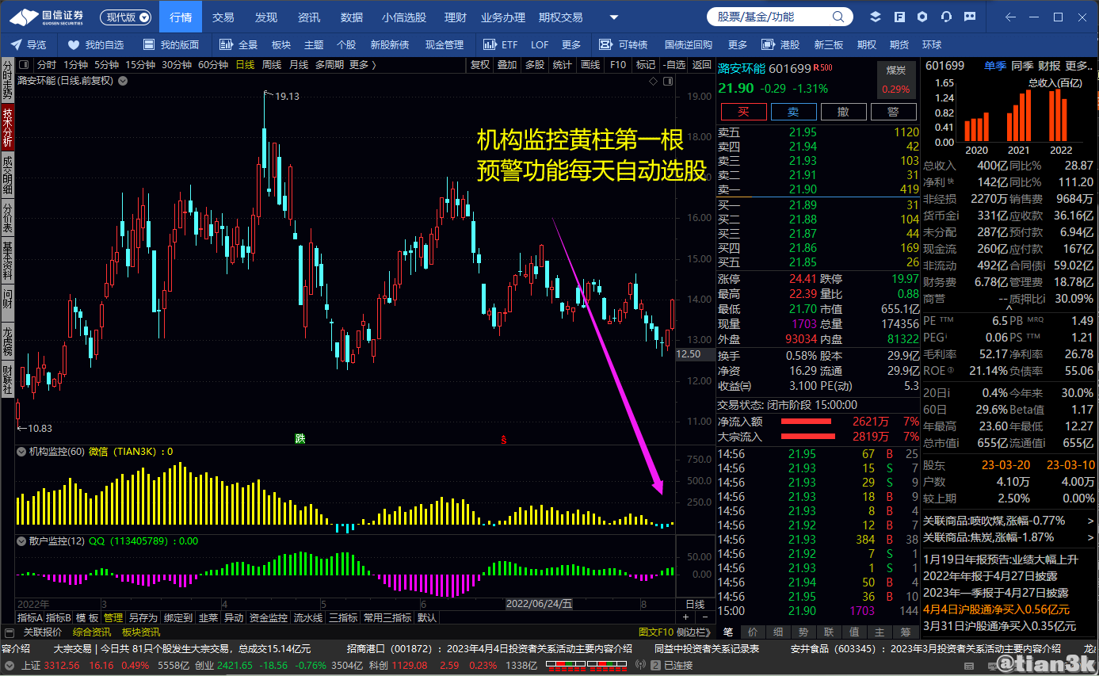Toggle 统计 statistics mode
The image size is (1099, 676).
tap(563, 65)
